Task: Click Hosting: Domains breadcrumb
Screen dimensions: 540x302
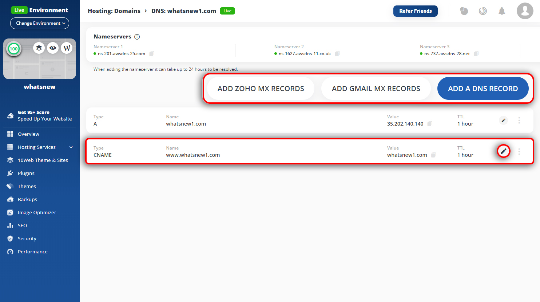Action: pos(114,11)
